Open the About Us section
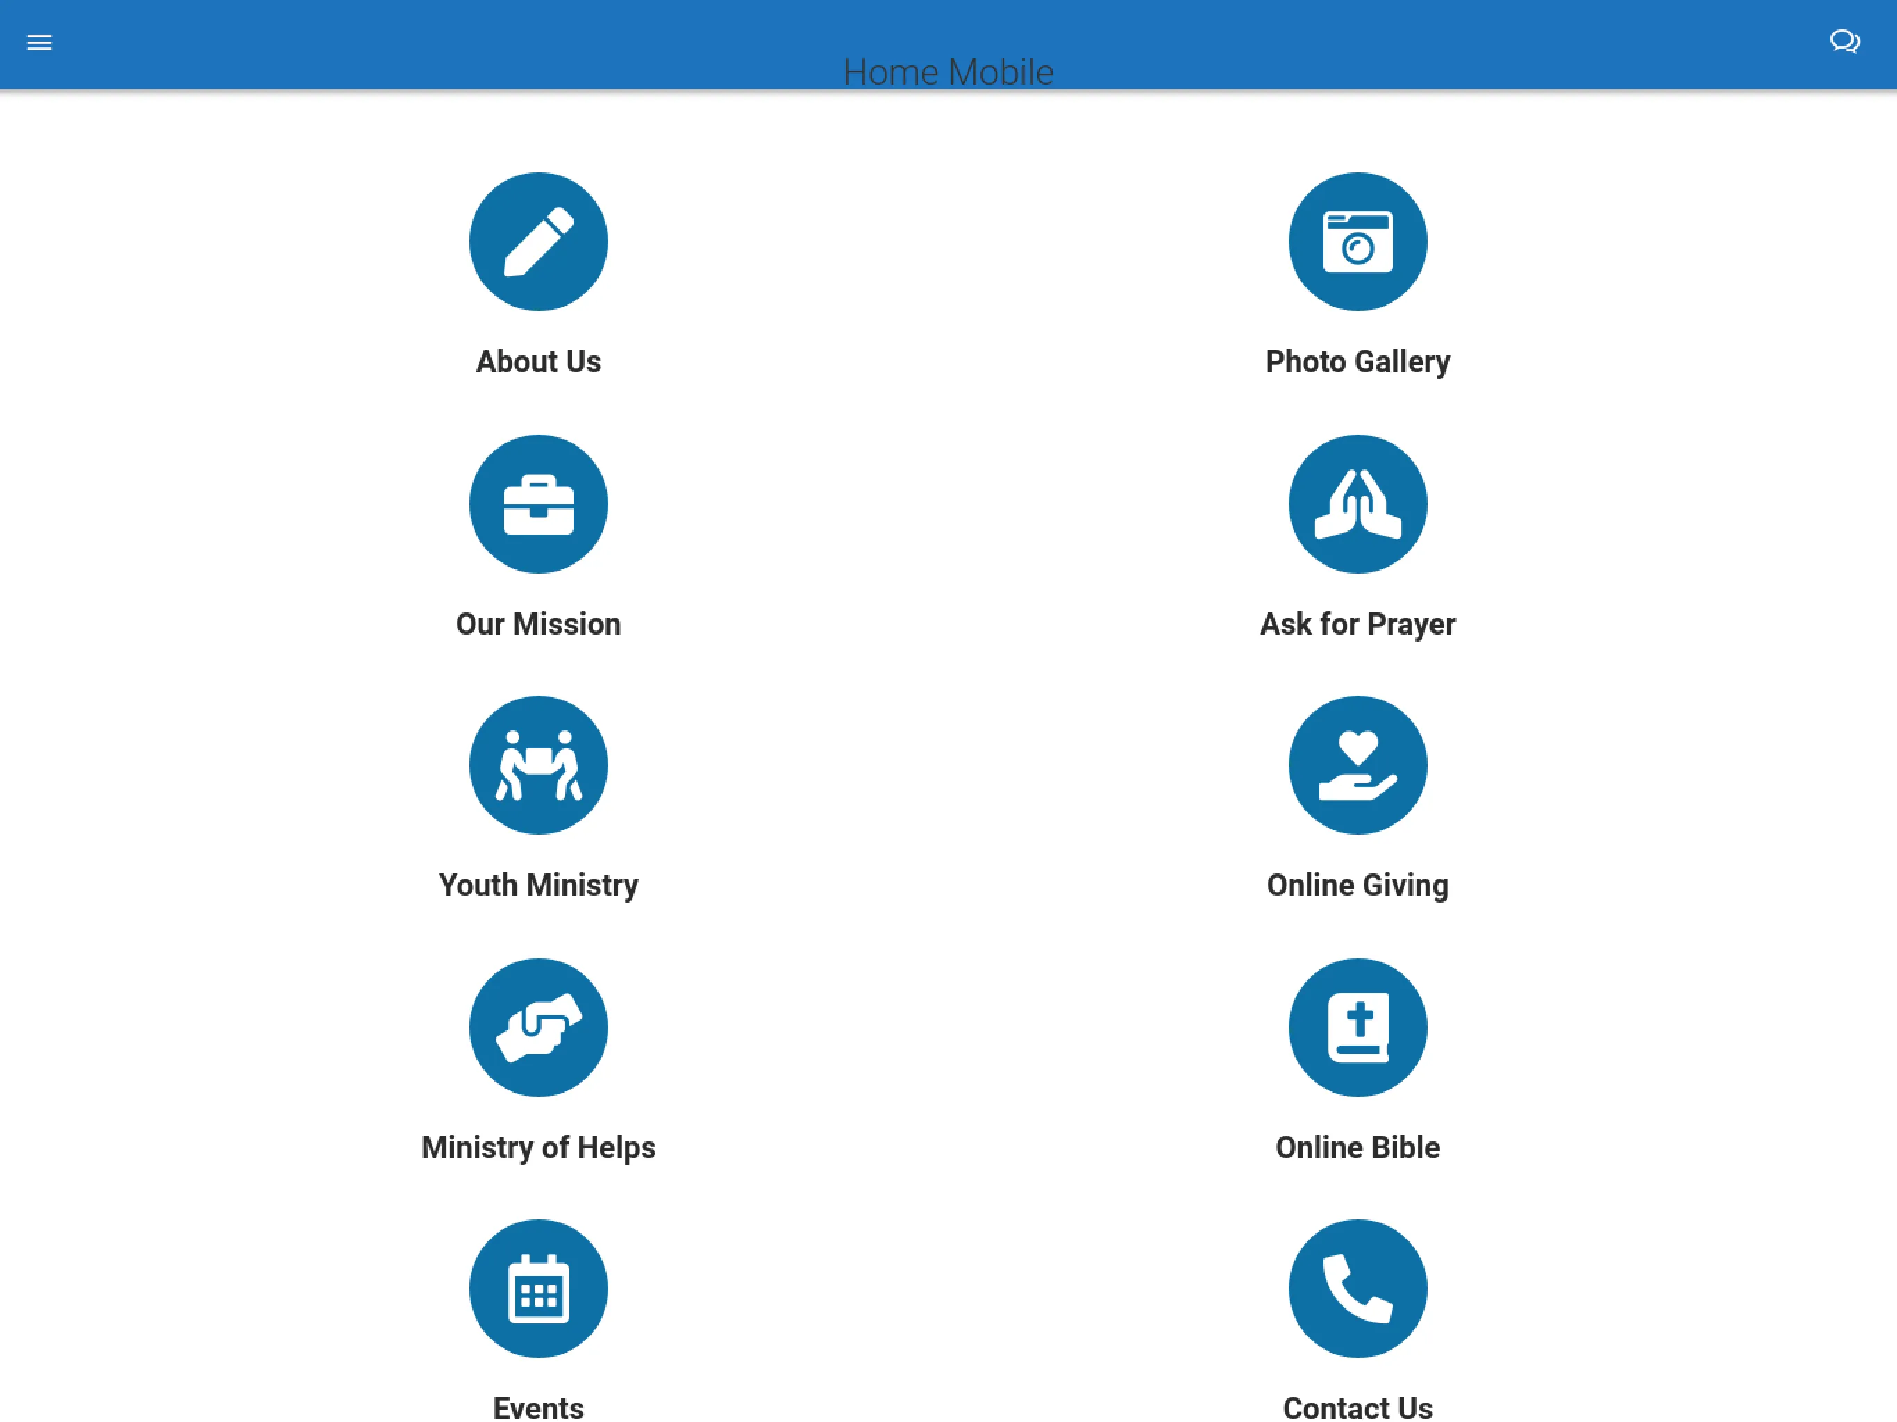1897x1422 pixels. pyautogui.click(x=537, y=242)
